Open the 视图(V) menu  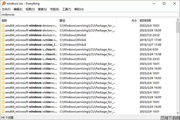click(x=30, y=9)
